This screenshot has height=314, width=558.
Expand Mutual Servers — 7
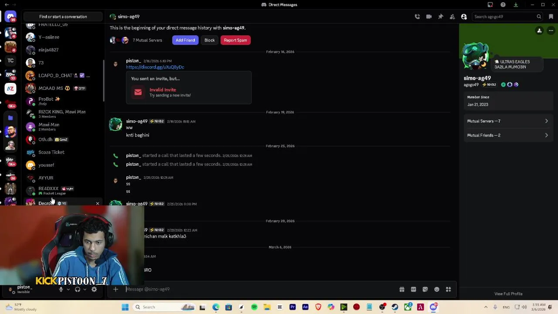508,121
